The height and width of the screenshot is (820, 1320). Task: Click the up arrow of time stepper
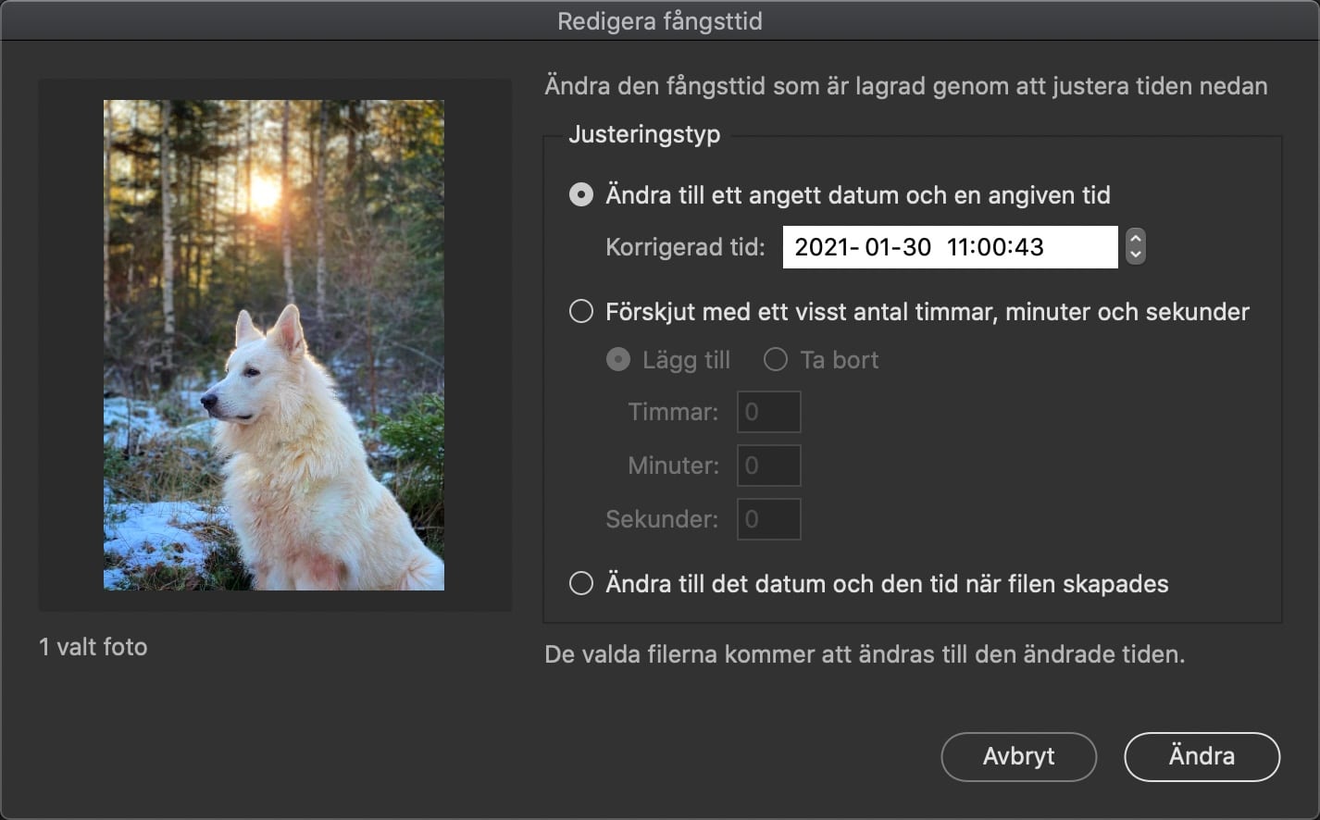click(1136, 238)
